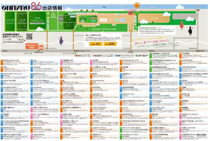Click the red bird mascot on the map

point(181,25)
